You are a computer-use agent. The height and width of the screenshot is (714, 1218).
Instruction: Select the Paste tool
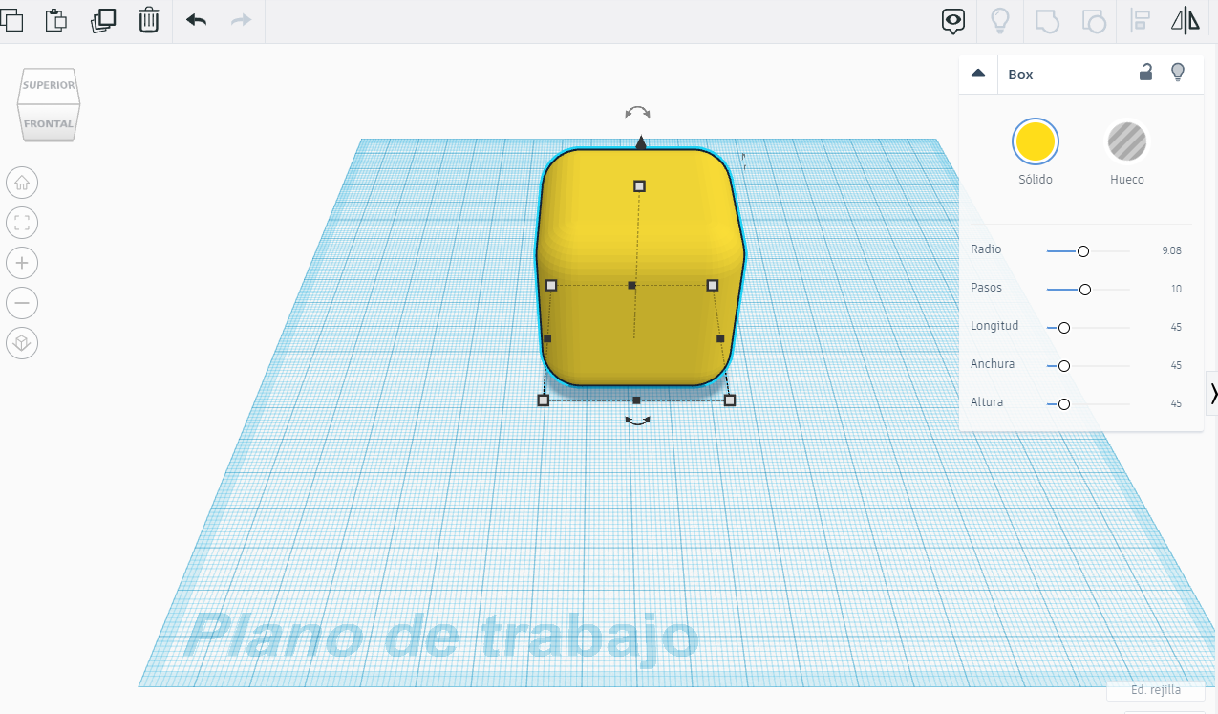click(55, 19)
